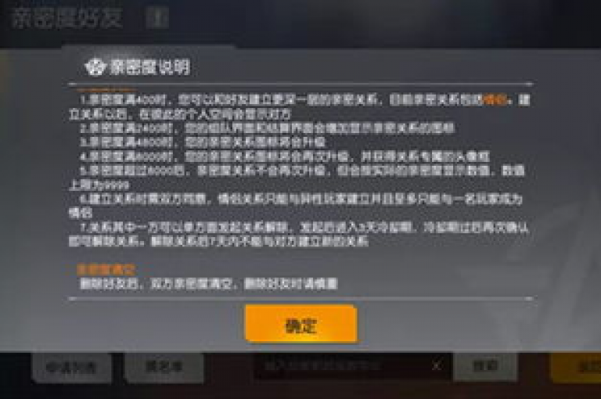Click rule 1 about 亲密度满400
The image size is (601, 399).
click(300, 107)
